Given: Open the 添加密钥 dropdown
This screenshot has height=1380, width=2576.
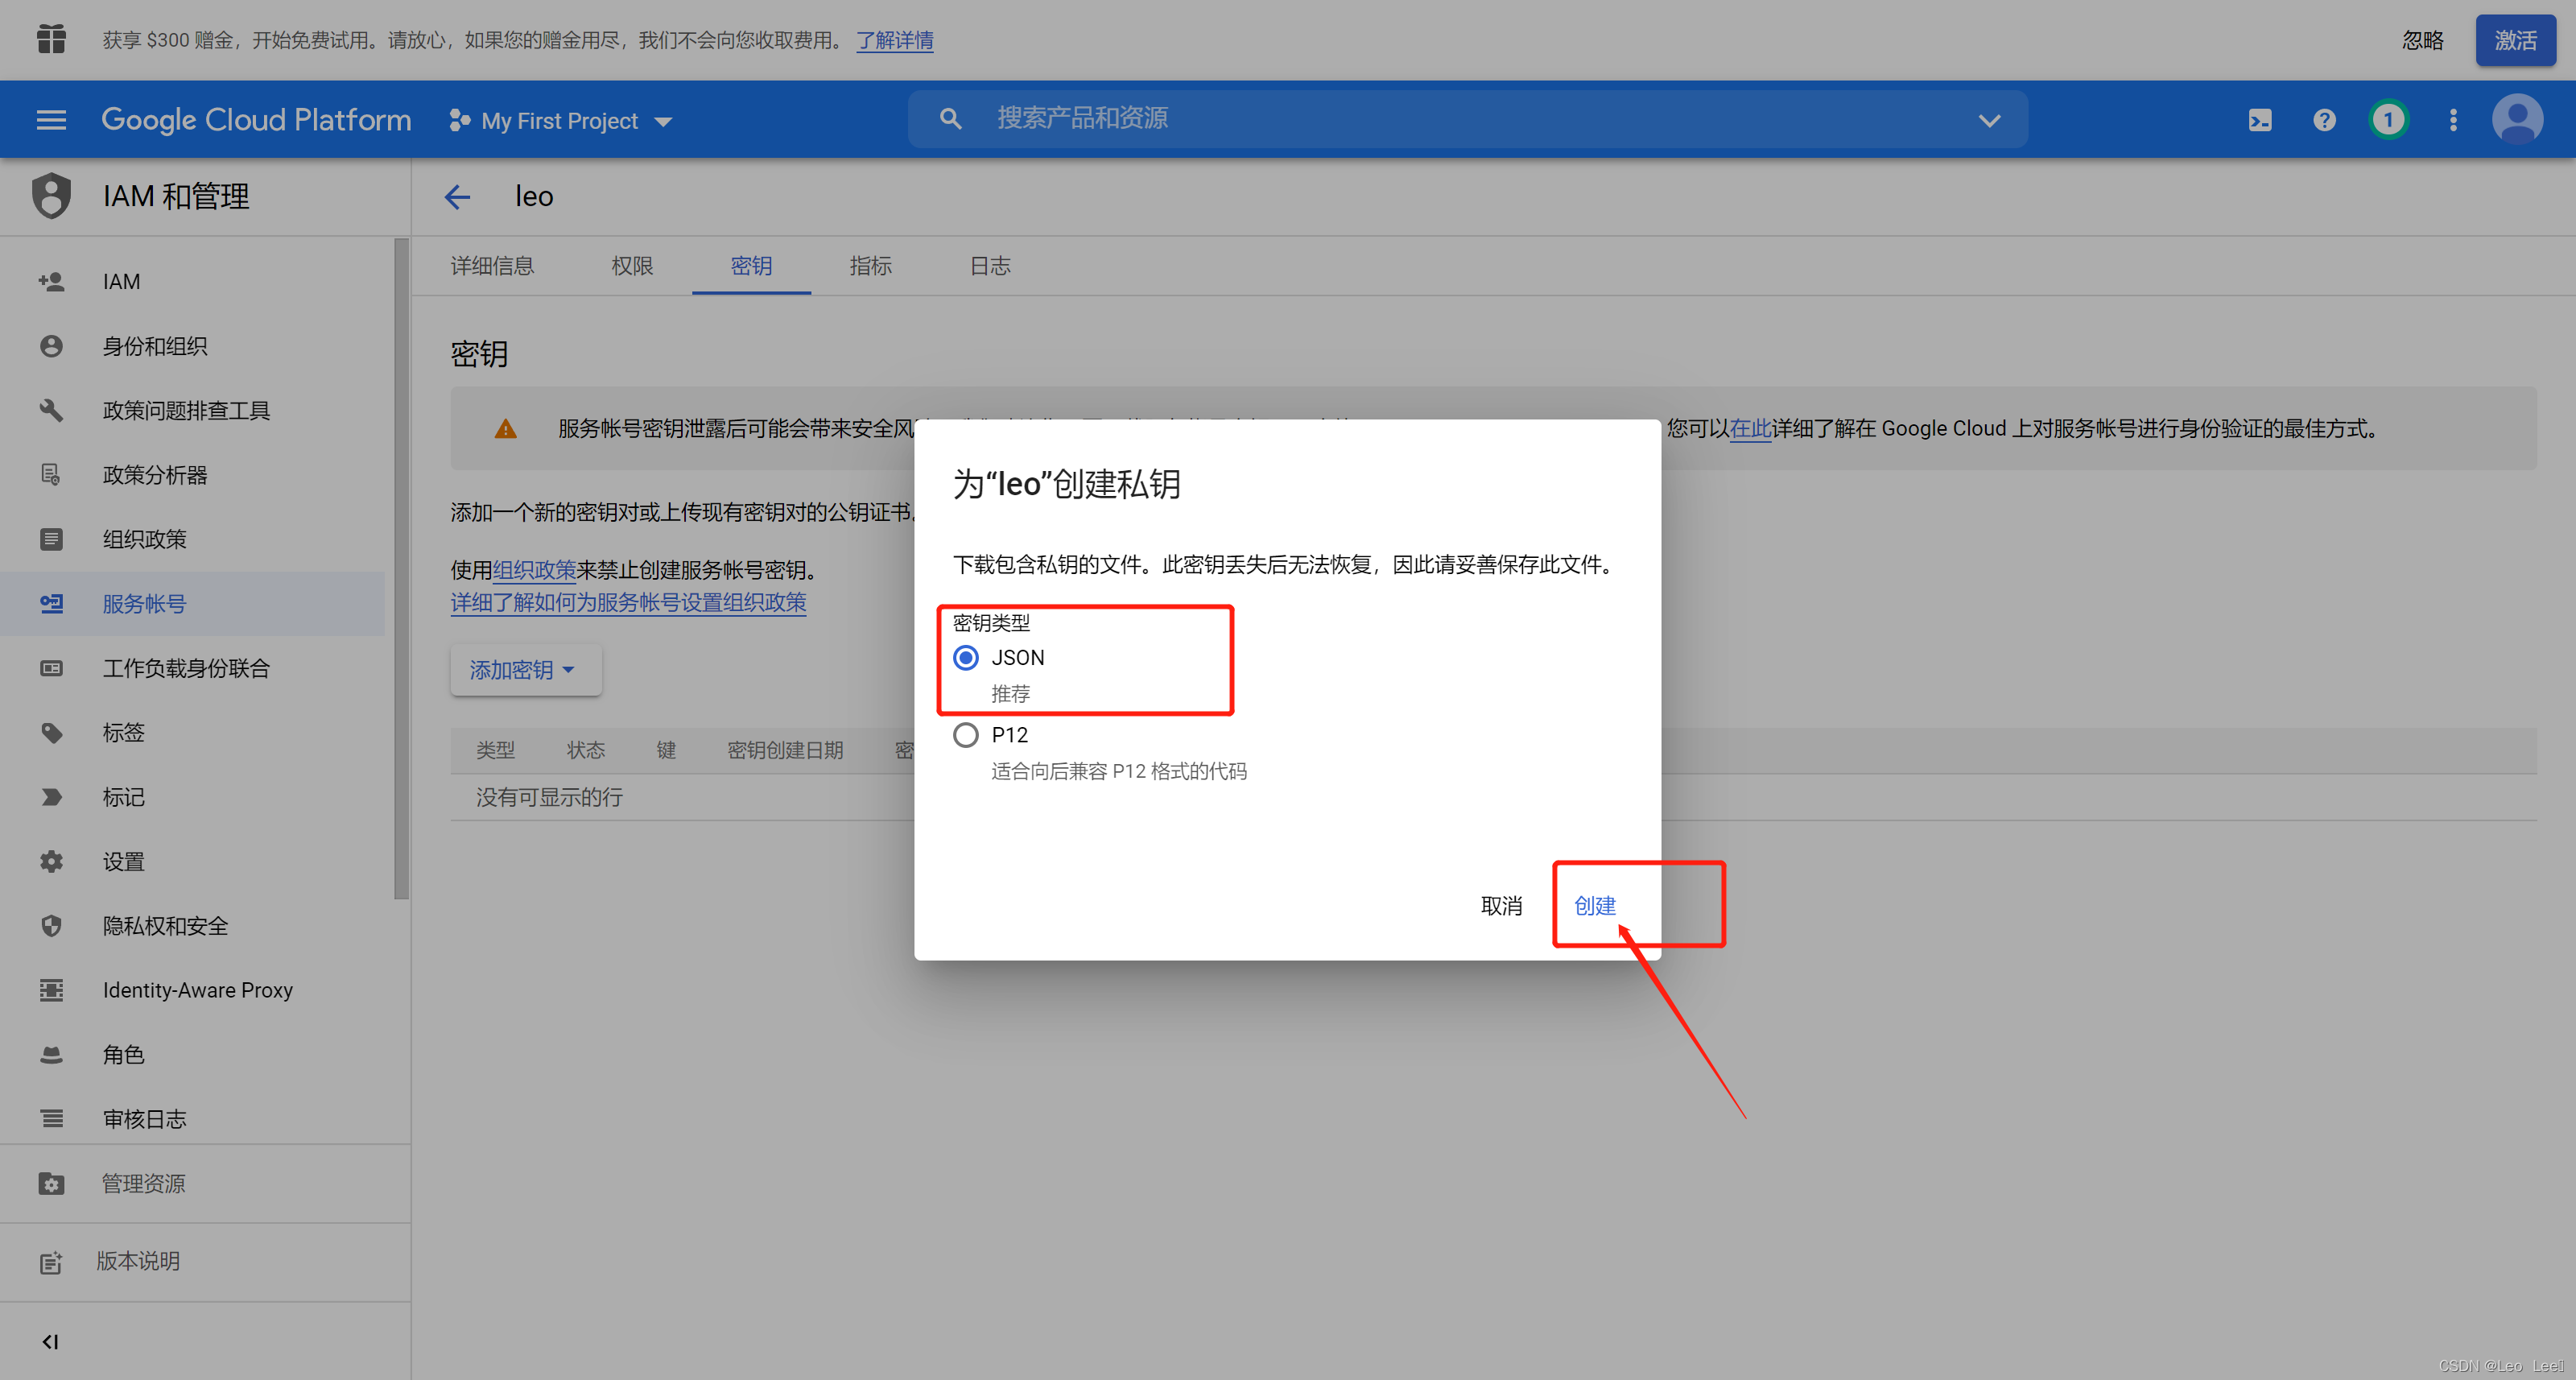Looking at the screenshot, I should 524,670.
